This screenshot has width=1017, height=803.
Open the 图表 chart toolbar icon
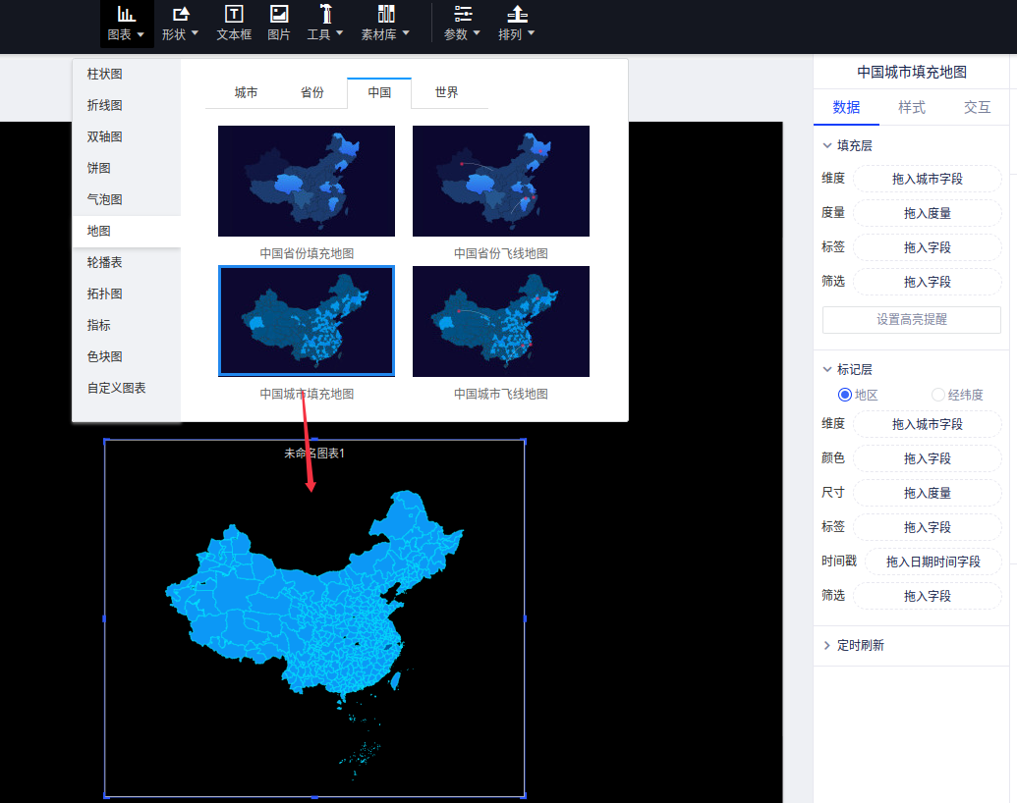point(126,15)
